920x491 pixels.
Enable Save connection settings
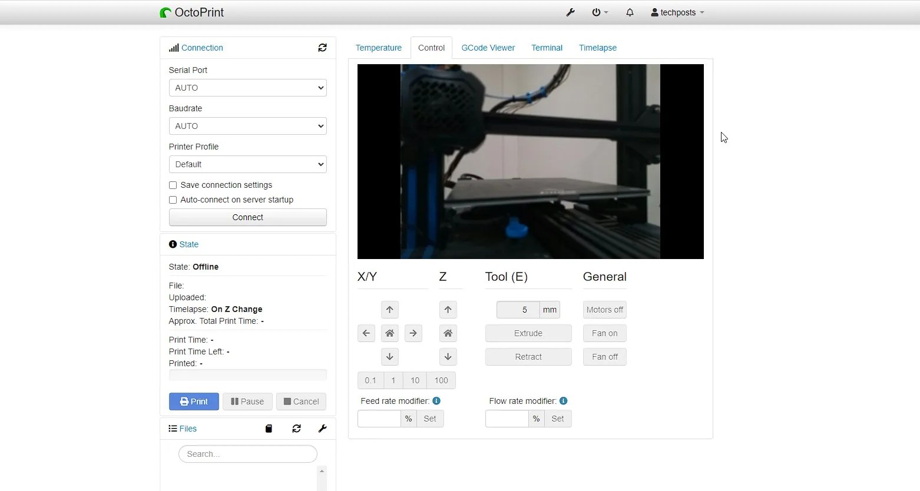(x=173, y=185)
